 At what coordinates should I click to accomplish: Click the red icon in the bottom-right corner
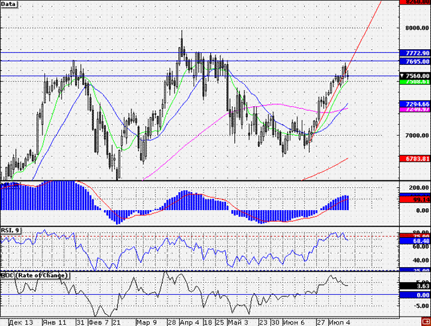click(x=425, y=321)
